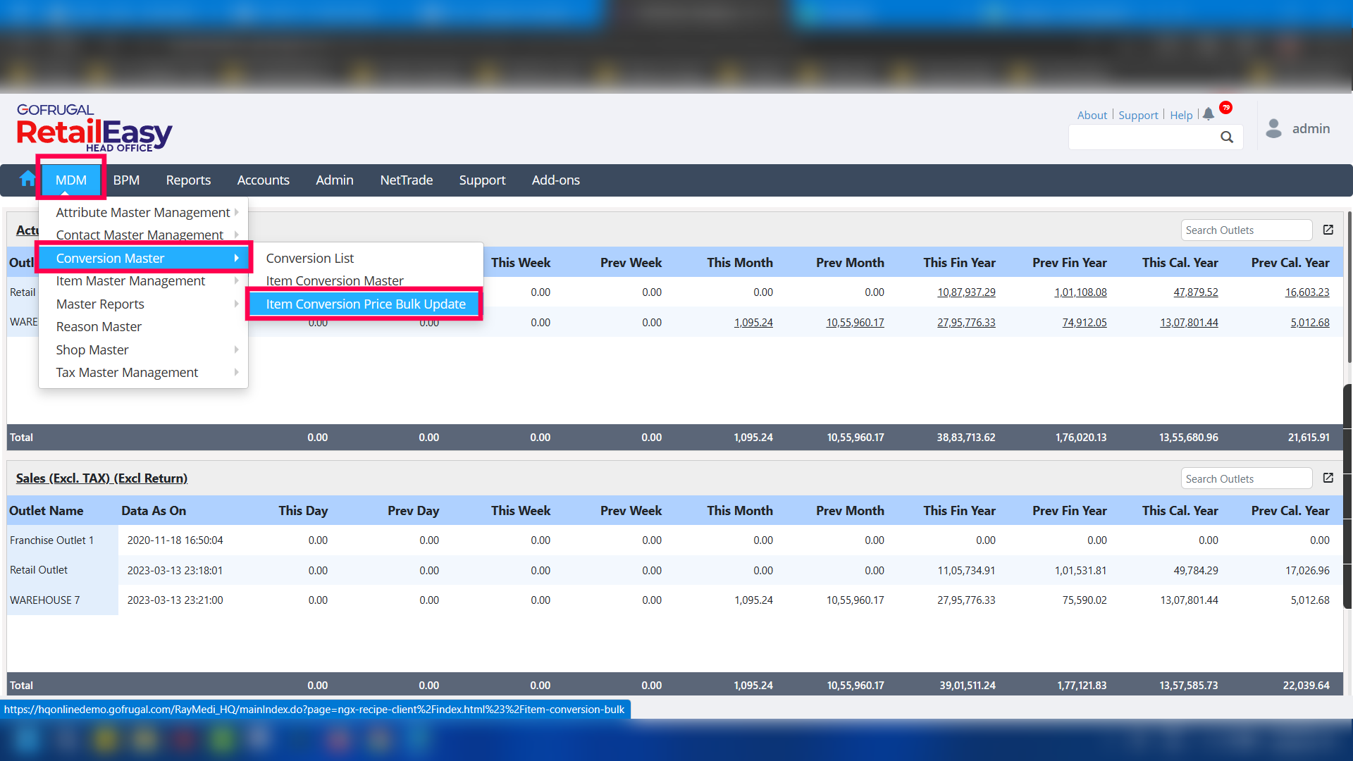This screenshot has height=761, width=1353.
Task: Click the search magnifier icon
Action: (1227, 137)
